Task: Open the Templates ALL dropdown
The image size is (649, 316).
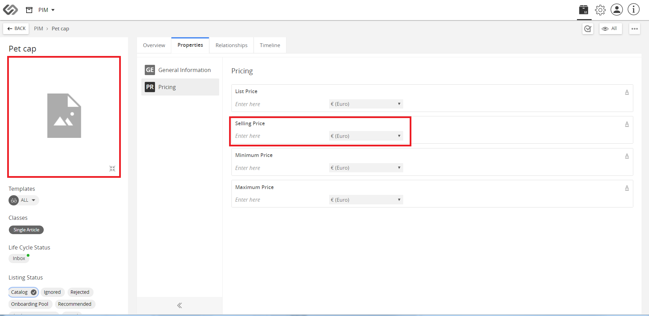Action: pyautogui.click(x=24, y=200)
